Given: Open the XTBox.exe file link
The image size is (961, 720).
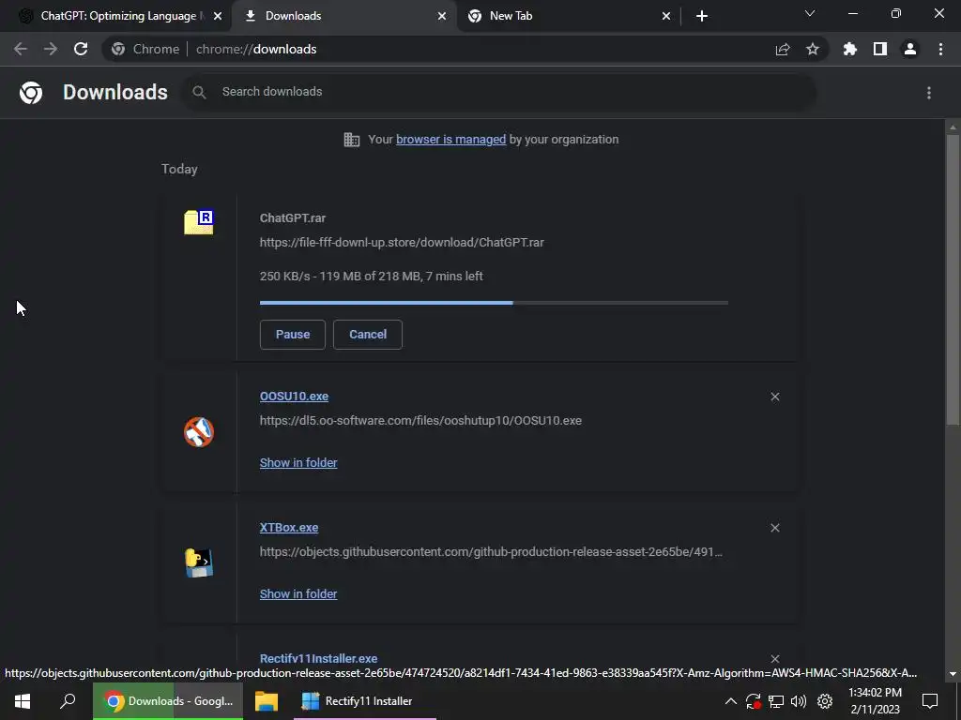Looking at the screenshot, I should 289,527.
